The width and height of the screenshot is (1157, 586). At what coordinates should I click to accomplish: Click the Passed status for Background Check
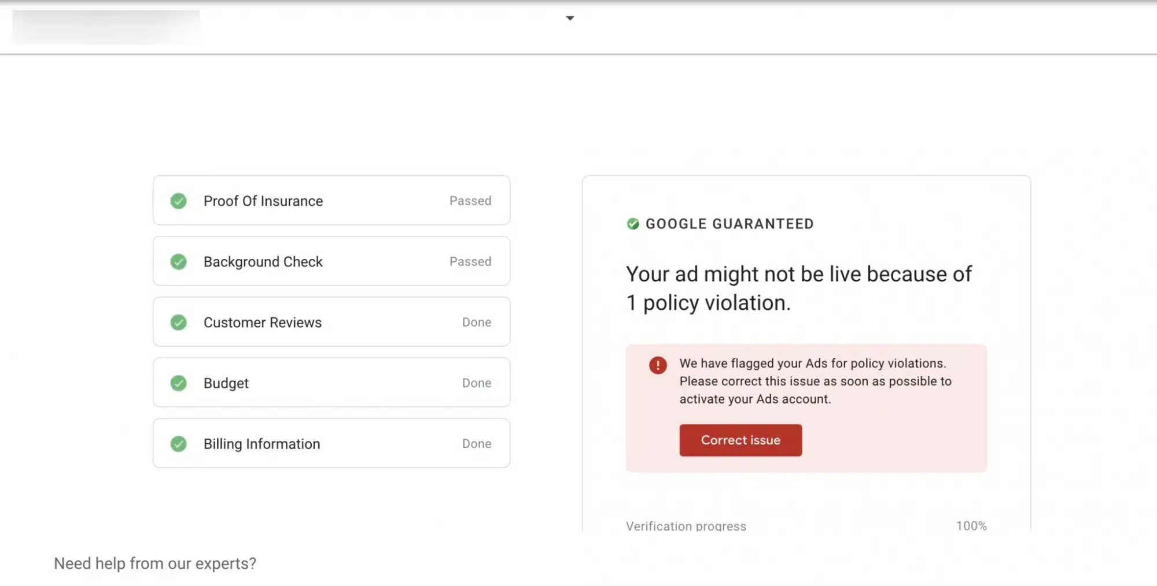click(470, 261)
